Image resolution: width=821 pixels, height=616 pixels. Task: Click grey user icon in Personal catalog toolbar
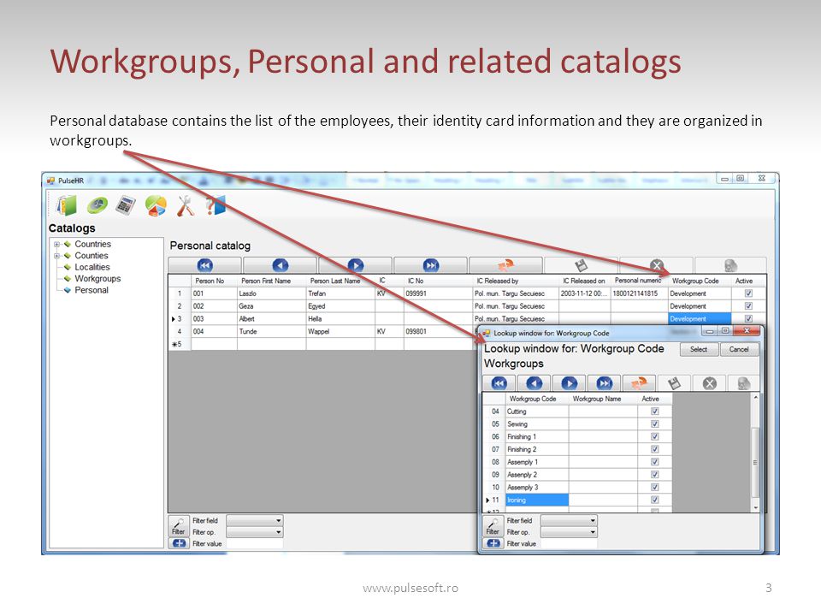point(731,265)
